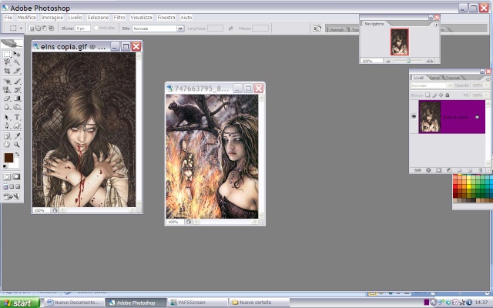Toggle the Anti-alias checkbox
Screen dimensions: 493x308
[96, 28]
